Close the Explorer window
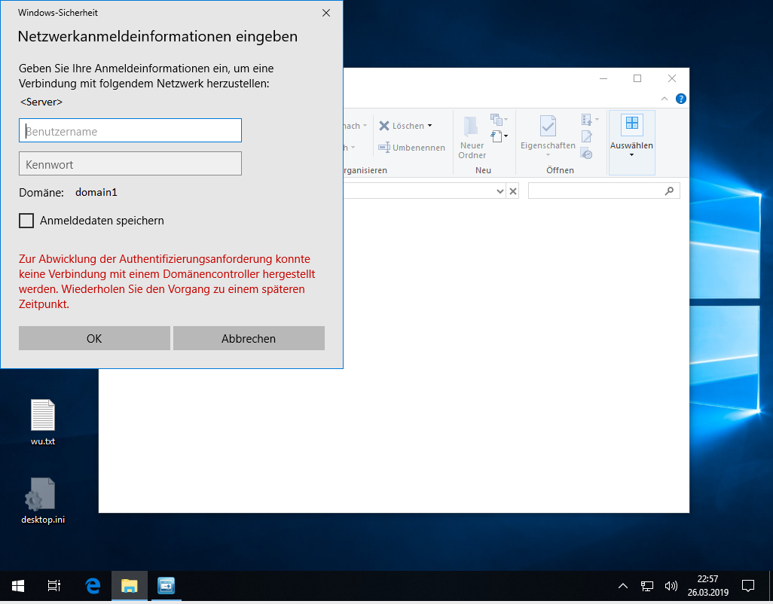The width and height of the screenshot is (773, 604). coord(672,79)
